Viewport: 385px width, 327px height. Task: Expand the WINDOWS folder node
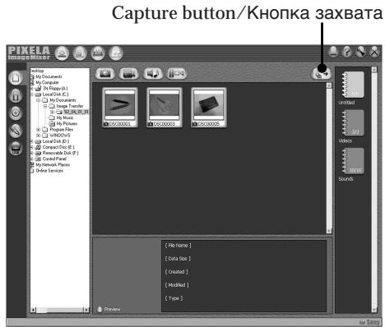(x=39, y=136)
